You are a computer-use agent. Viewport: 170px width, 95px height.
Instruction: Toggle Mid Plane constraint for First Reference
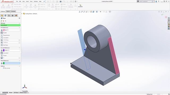pos(2,45)
